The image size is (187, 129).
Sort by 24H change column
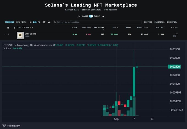click(115, 28)
